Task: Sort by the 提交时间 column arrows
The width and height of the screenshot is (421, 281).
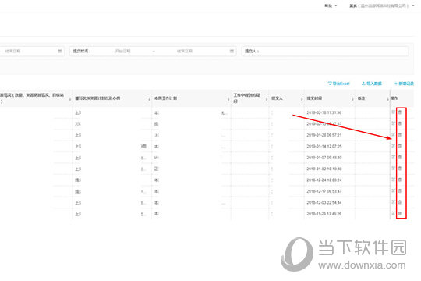Action: coord(352,98)
